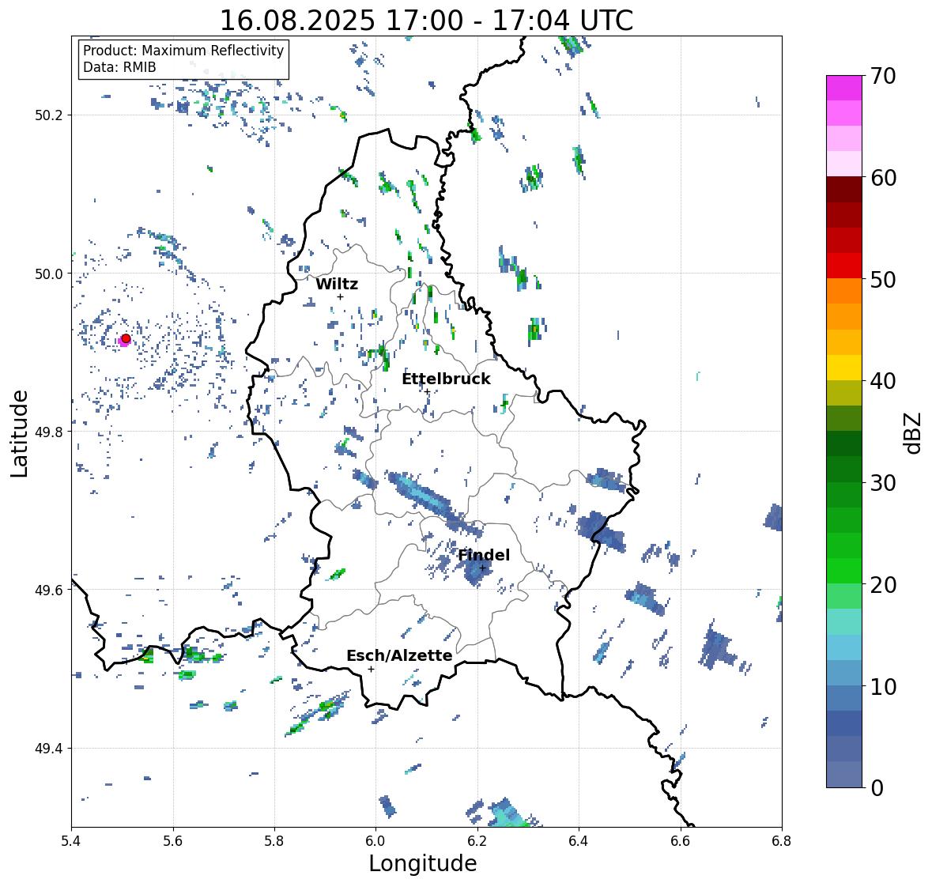Select the Findel station label
Viewport: 932px width, 883px height.
click(484, 555)
